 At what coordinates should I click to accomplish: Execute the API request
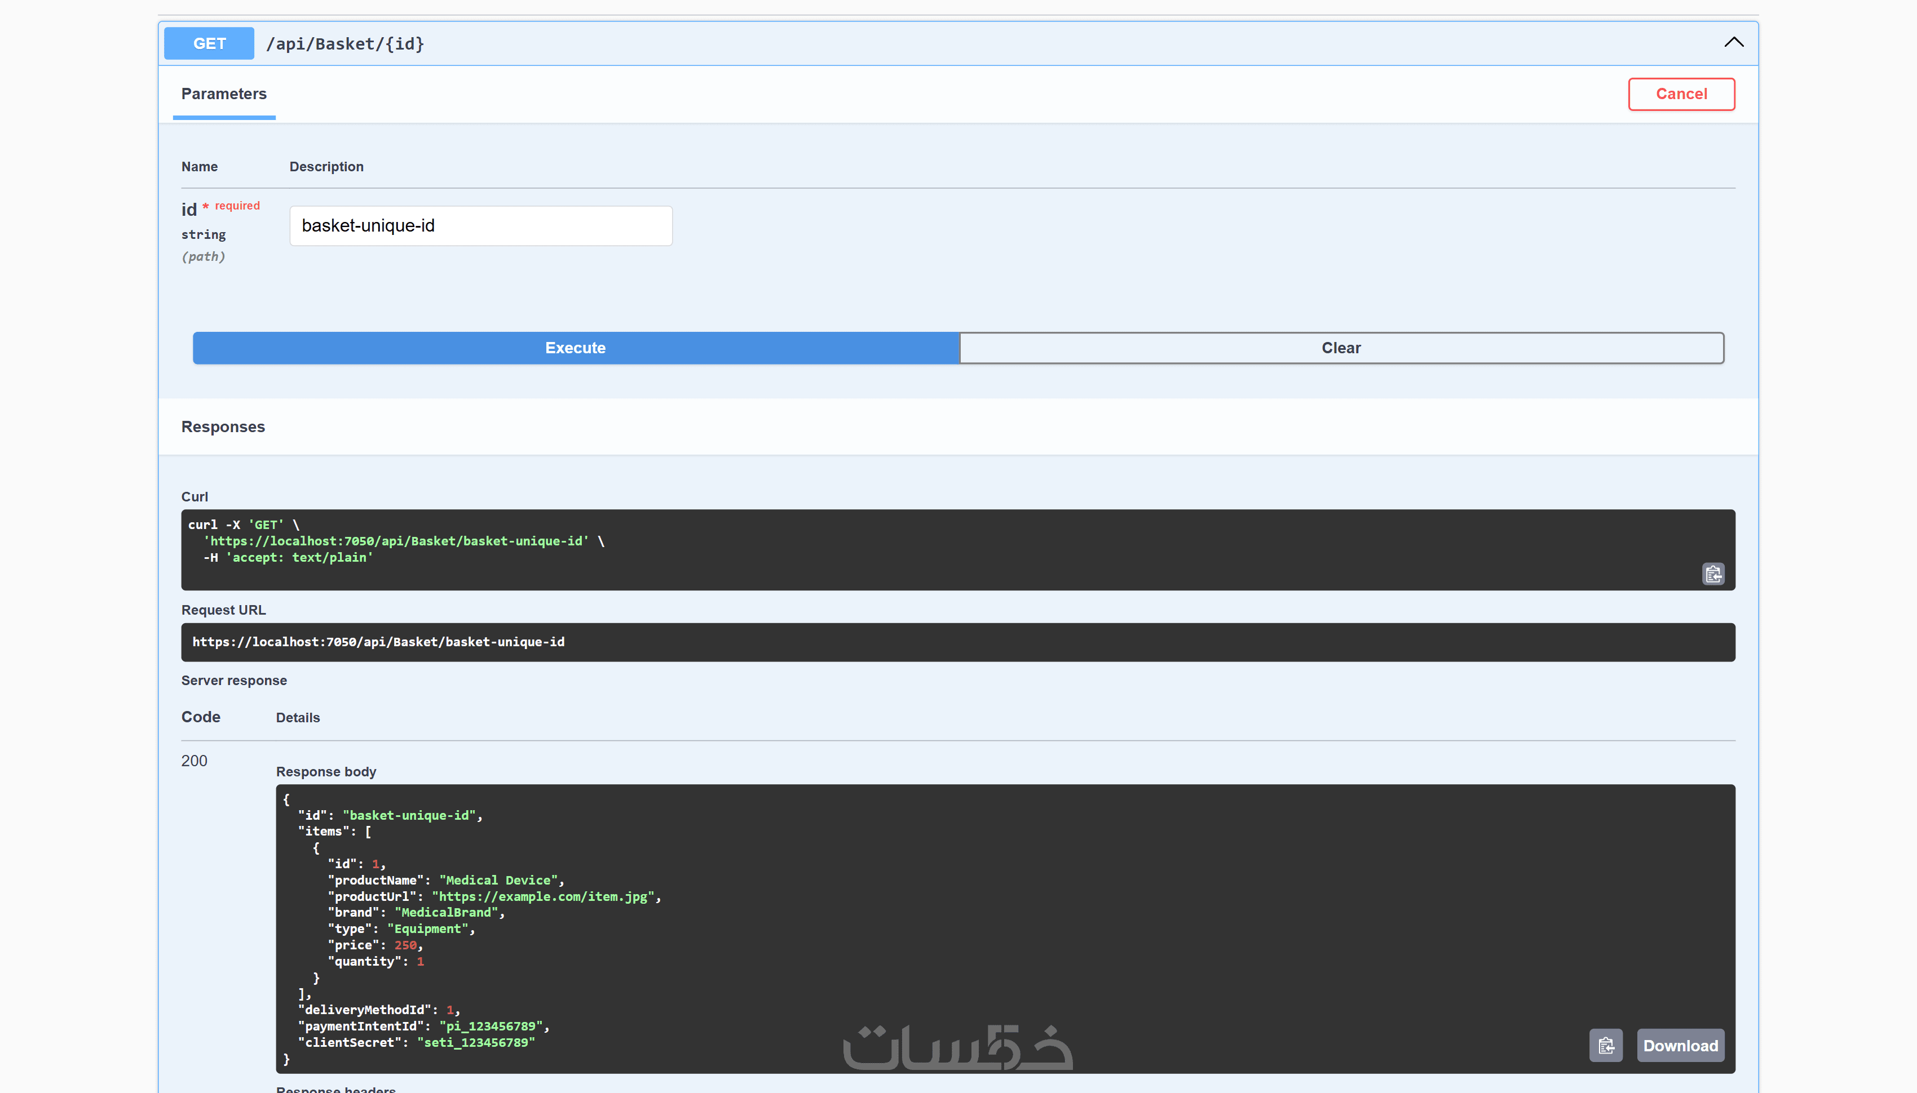tap(576, 348)
